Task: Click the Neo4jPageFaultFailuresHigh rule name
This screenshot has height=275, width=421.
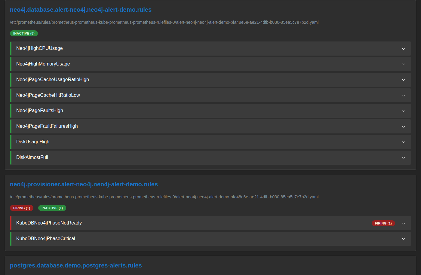Action: (x=47, y=126)
